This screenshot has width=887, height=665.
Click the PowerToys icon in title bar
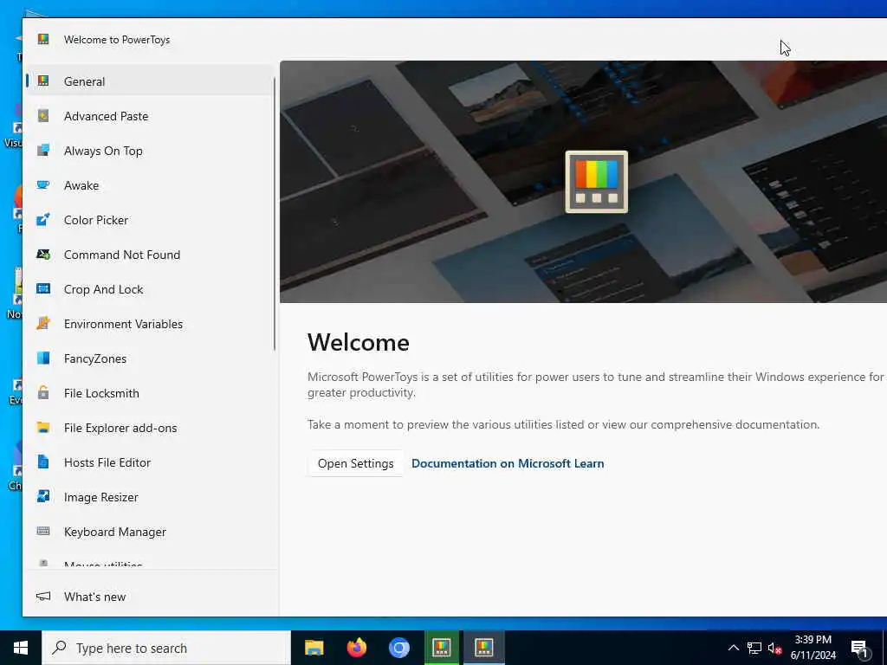pyautogui.click(x=43, y=39)
